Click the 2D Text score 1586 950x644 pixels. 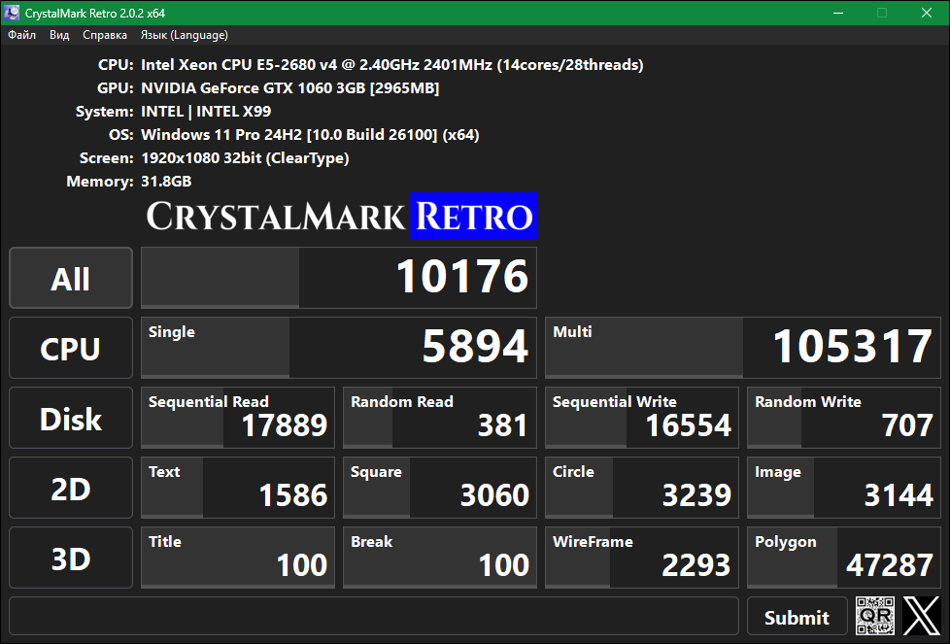point(237,488)
